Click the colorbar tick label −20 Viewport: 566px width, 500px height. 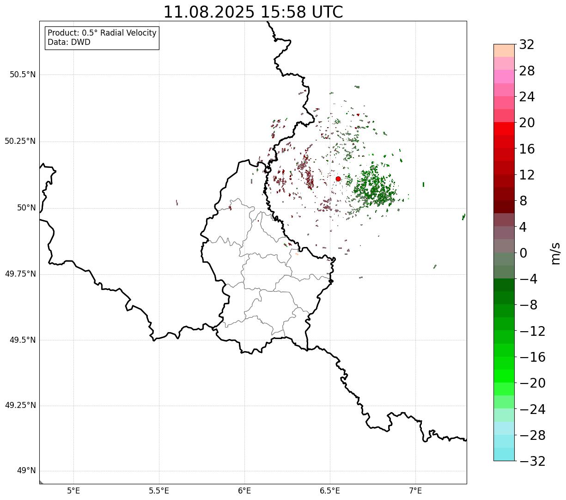[532, 383]
